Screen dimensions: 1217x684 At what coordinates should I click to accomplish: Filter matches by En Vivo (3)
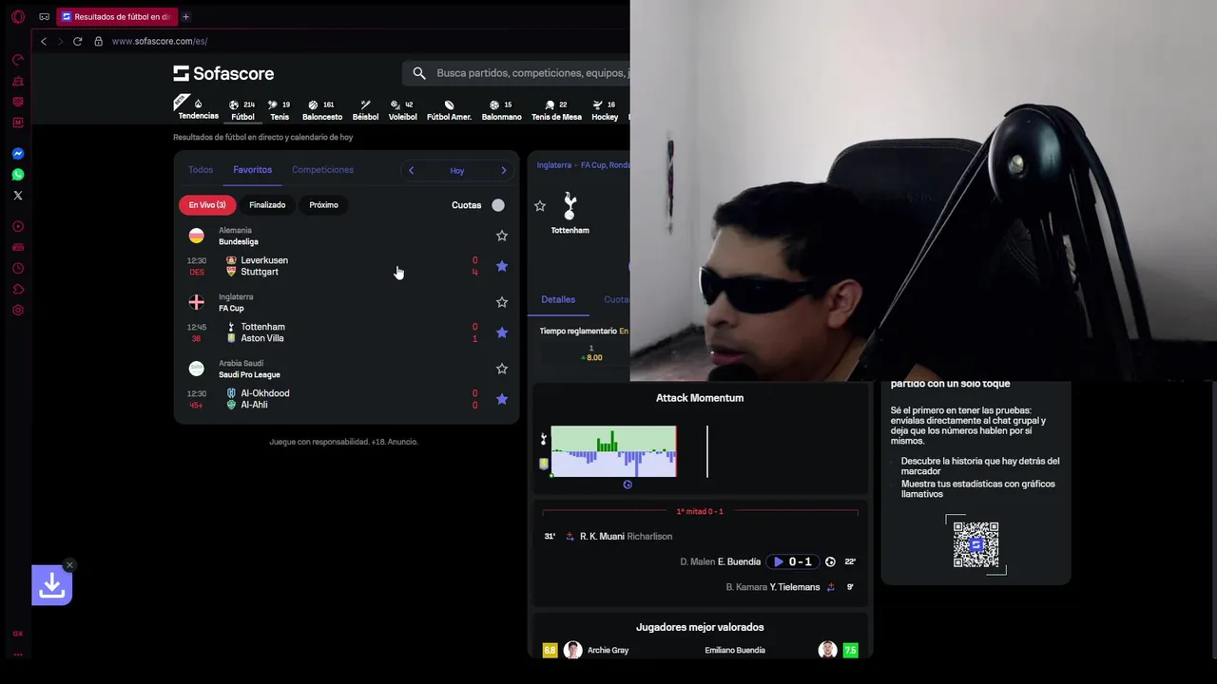pyautogui.click(x=207, y=204)
